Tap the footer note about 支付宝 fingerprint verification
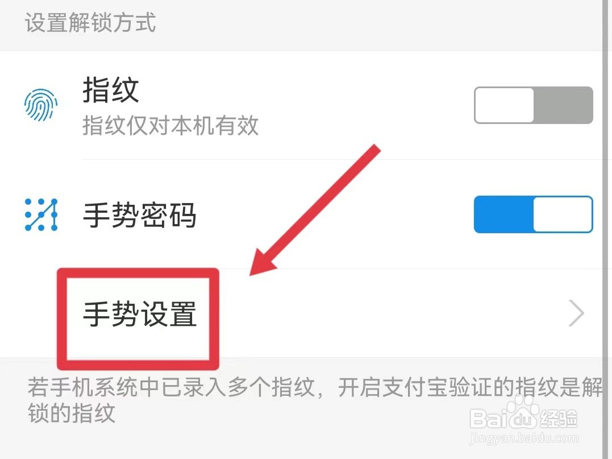The image size is (612, 459). pos(315,400)
